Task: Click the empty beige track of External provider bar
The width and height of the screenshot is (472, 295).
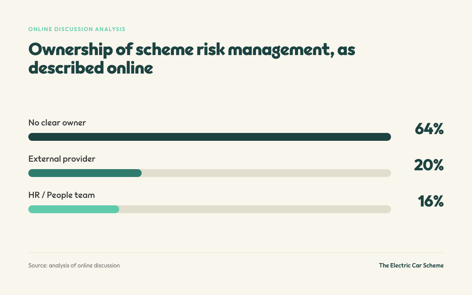Action: pyautogui.click(x=266, y=173)
